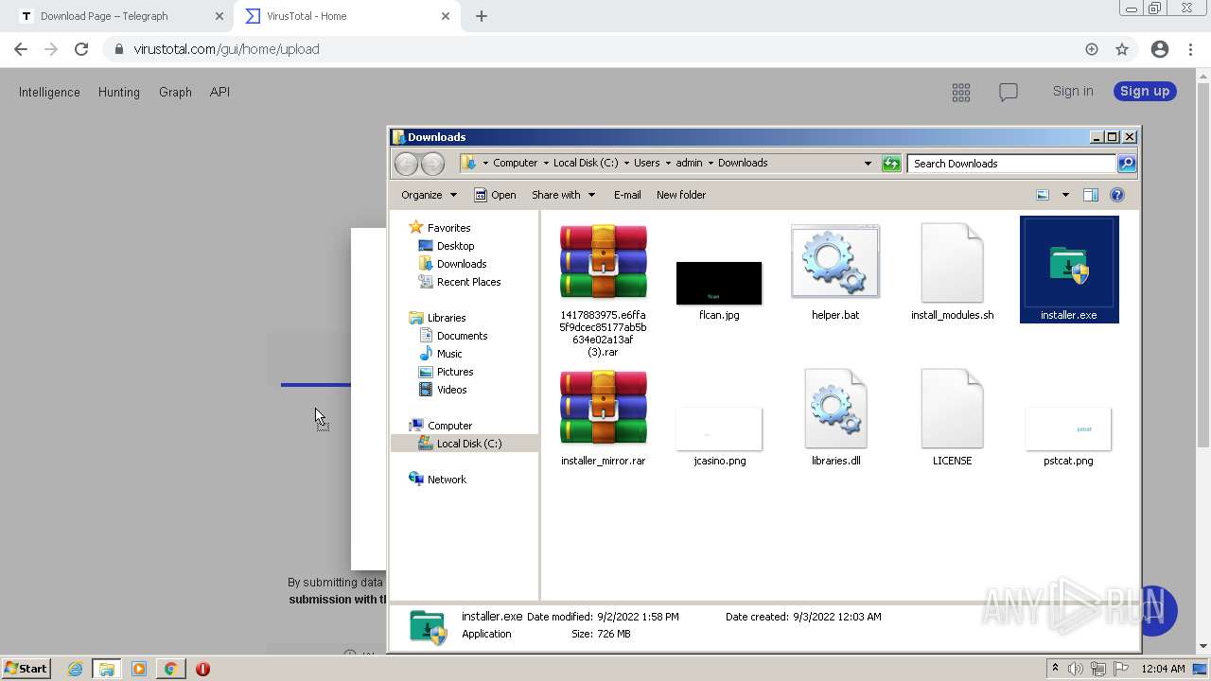Expand the address bar history dropdown
Screen dimensions: 1211x681
click(x=868, y=164)
